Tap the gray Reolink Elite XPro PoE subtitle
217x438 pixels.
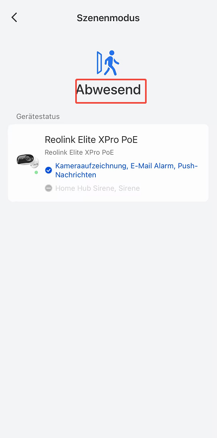(x=79, y=153)
